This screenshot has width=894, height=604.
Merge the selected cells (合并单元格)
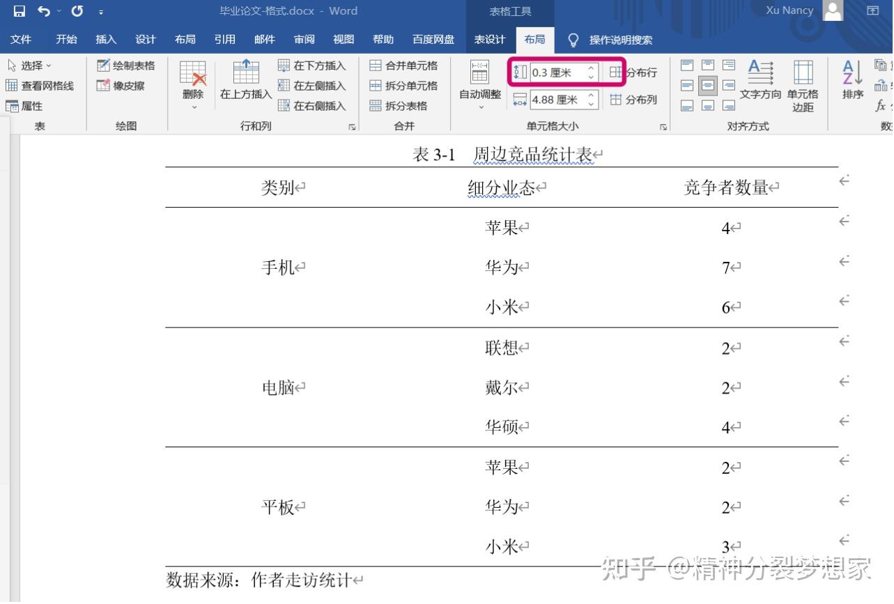point(403,65)
